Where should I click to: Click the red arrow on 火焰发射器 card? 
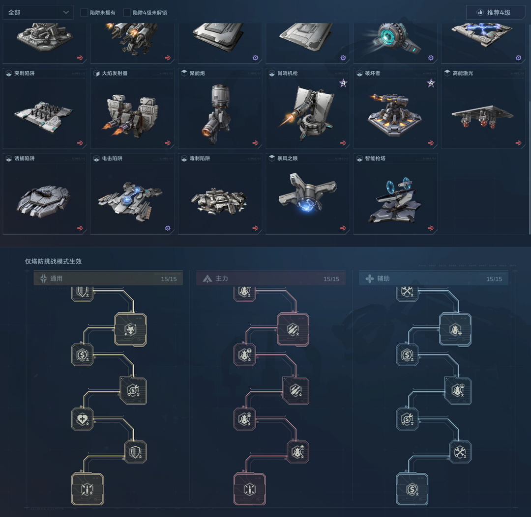(x=168, y=143)
